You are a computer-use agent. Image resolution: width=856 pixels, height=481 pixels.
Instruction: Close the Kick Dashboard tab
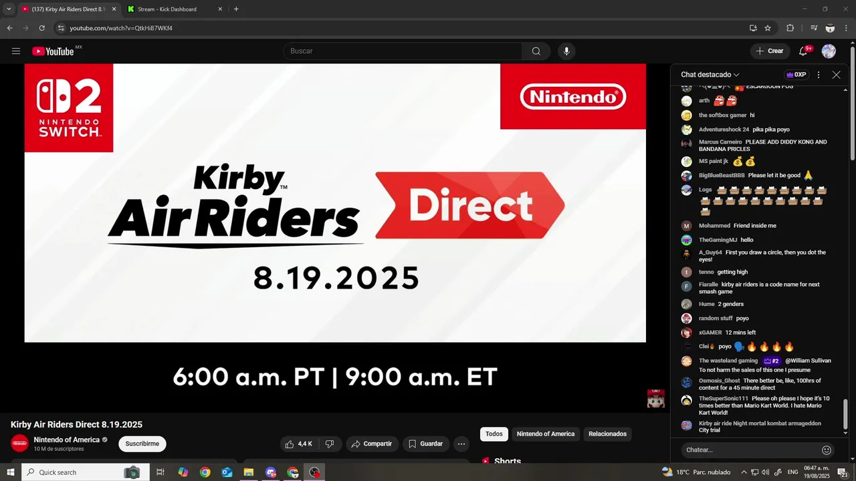coord(220,9)
